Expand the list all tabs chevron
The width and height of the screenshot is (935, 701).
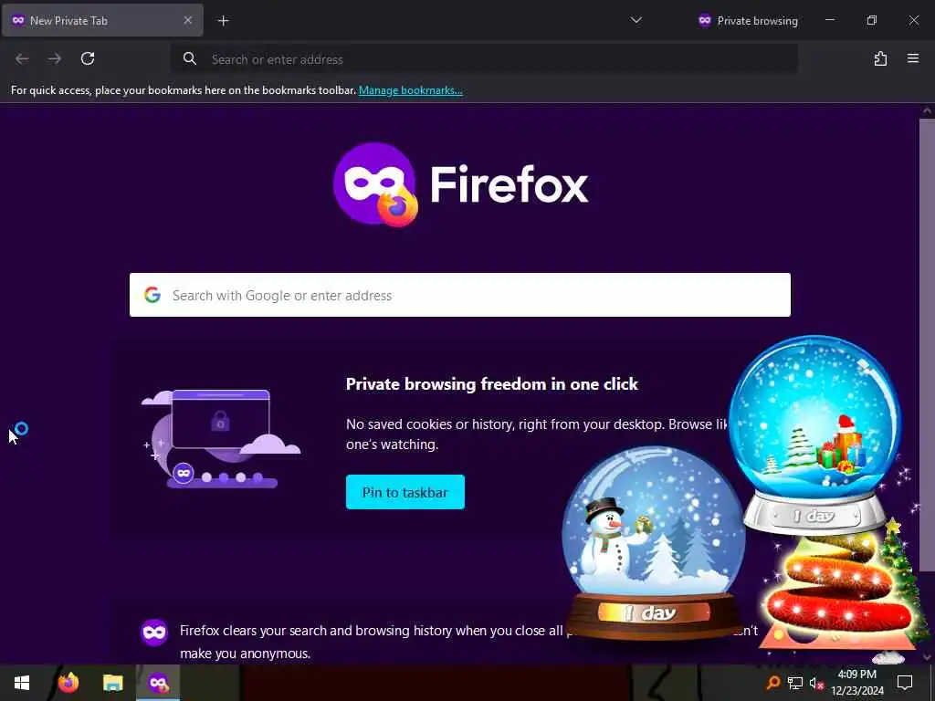point(636,20)
